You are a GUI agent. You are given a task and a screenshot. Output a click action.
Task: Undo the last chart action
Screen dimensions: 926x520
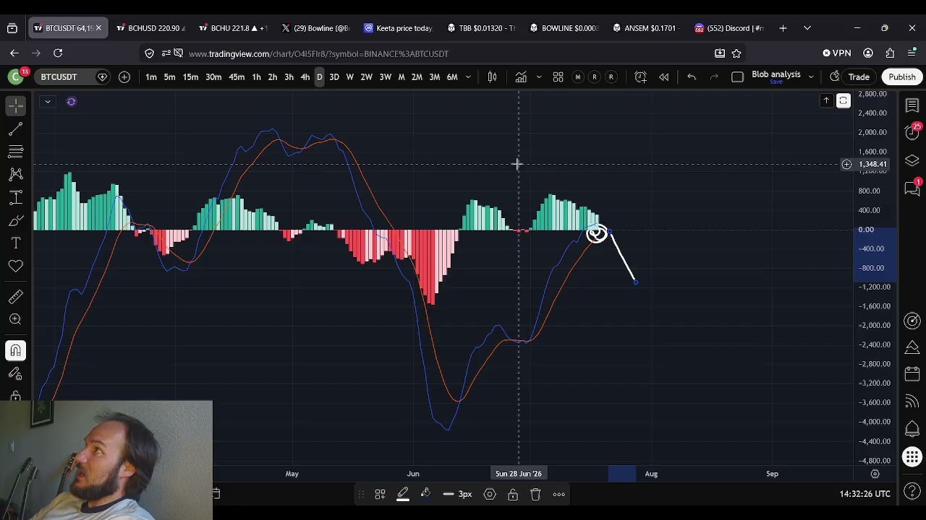[692, 77]
